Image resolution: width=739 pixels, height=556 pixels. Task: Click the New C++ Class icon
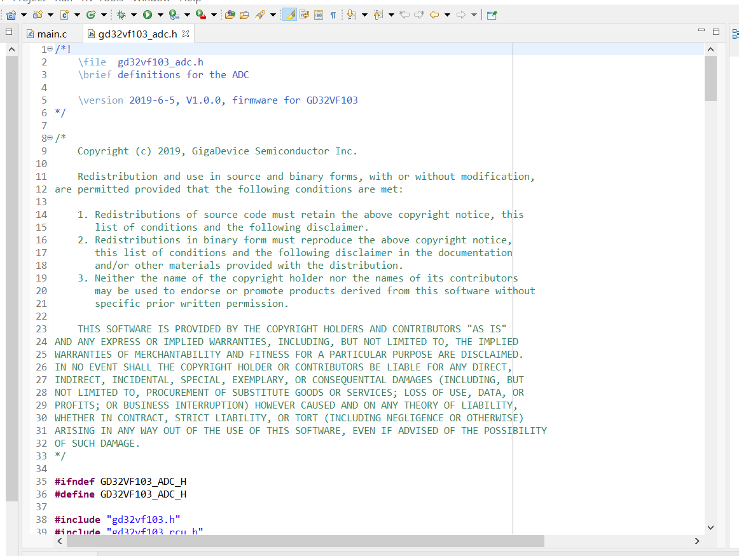(91, 15)
